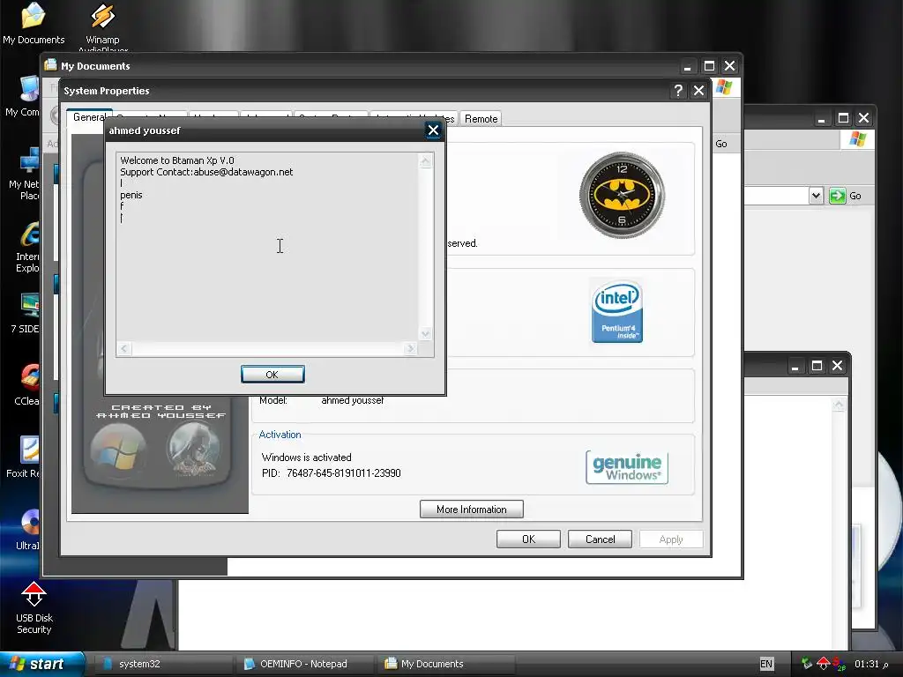Click the green Go arrow icon
The width and height of the screenshot is (903, 677).
click(x=837, y=196)
